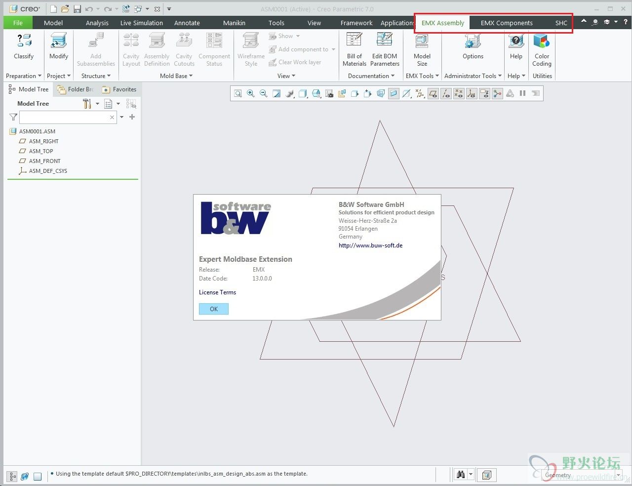Toggle plane display visibility
This screenshot has width=632, height=486.
pos(433,93)
